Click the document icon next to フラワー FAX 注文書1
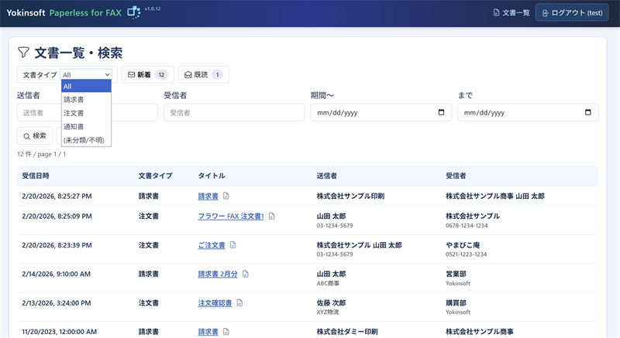Viewport: 620px width, 338px height. (272, 216)
